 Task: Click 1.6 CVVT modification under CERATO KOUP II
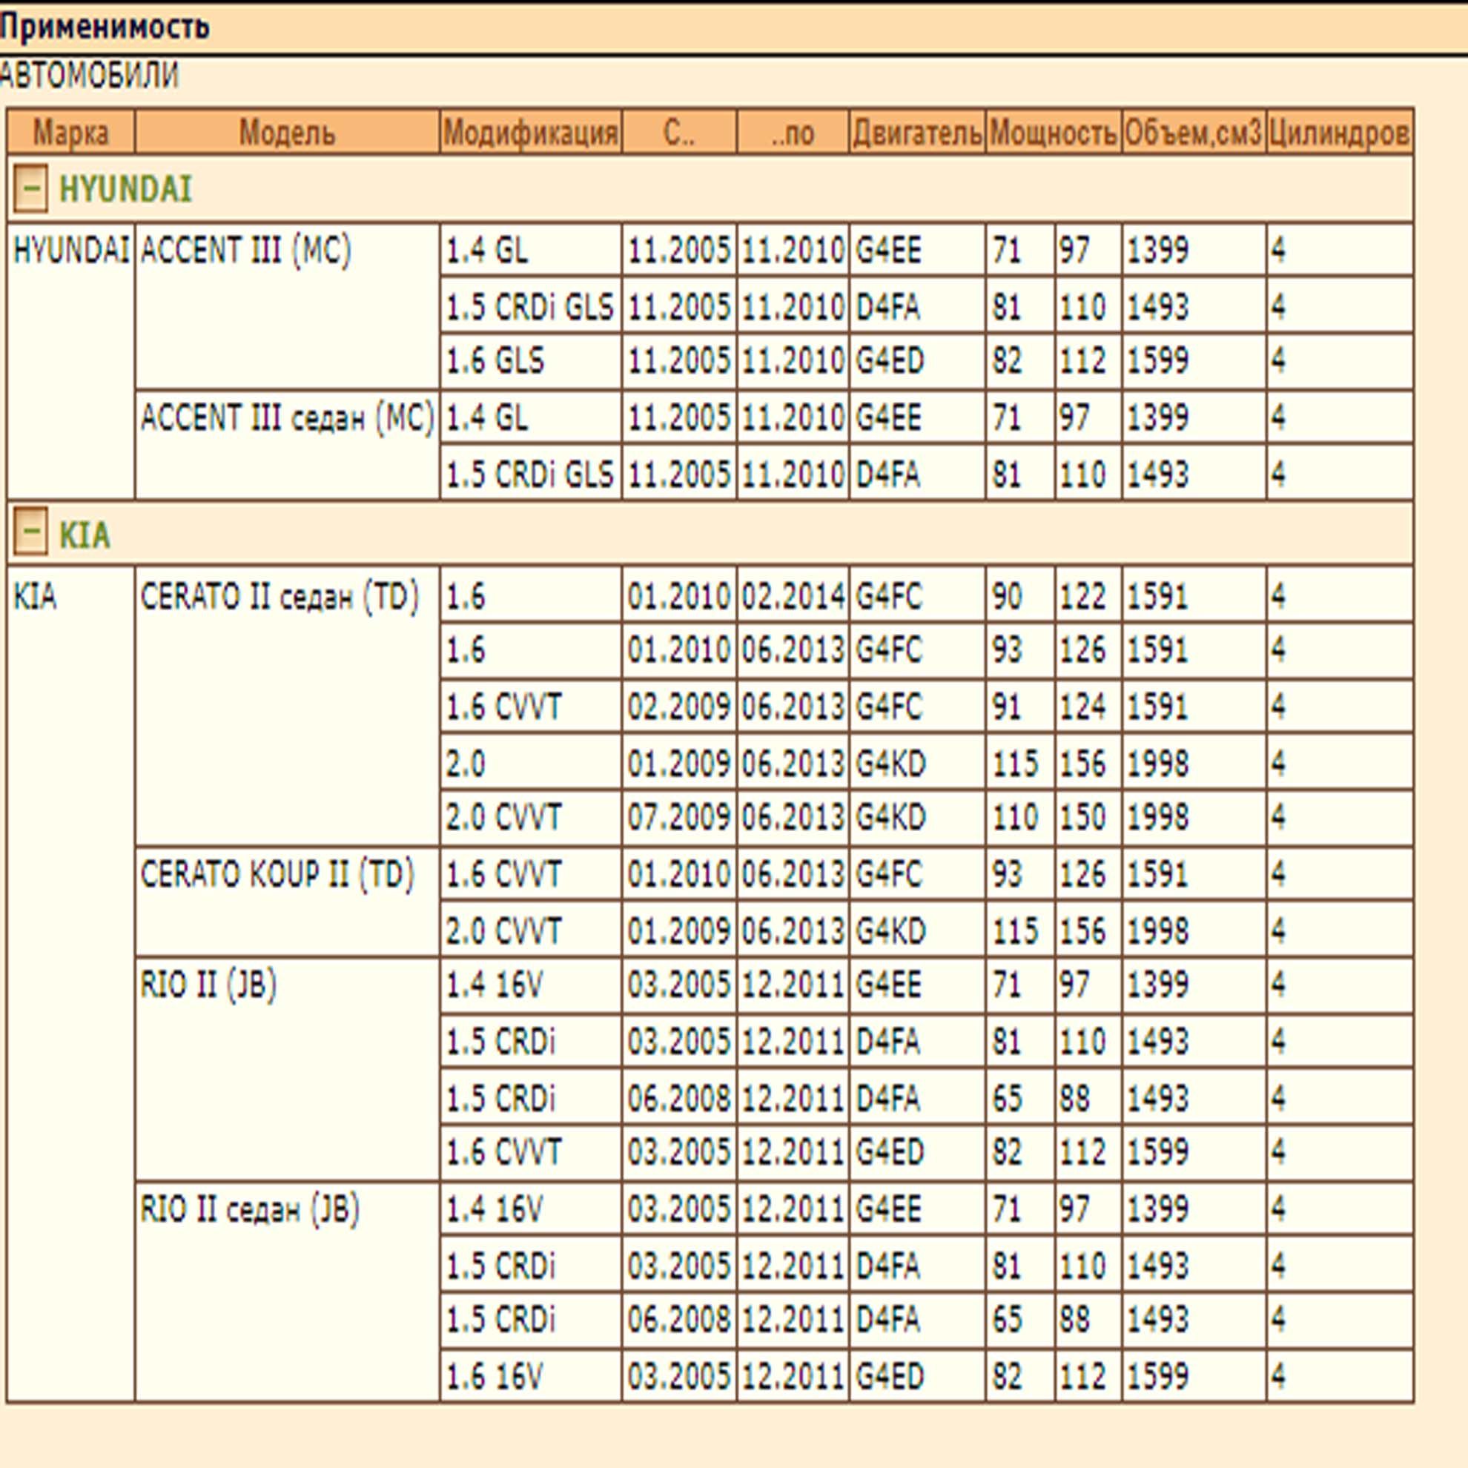(x=530, y=874)
